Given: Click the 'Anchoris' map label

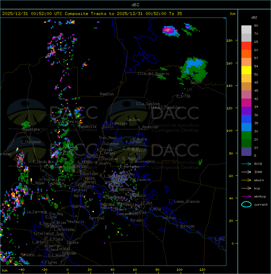Looking at the screenshot, I should pyautogui.click(x=76, y=222).
